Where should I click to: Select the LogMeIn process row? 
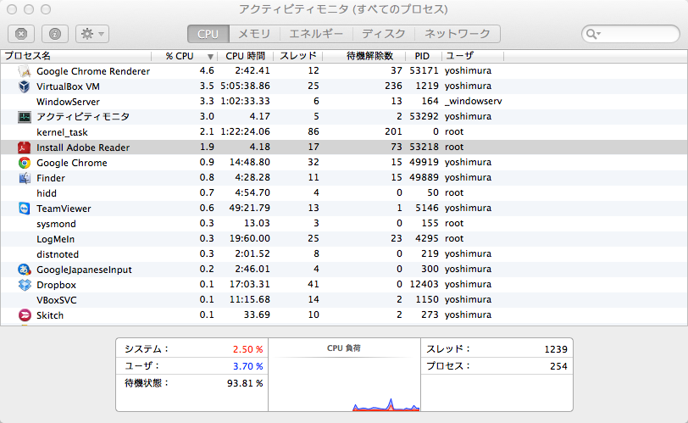click(344, 239)
